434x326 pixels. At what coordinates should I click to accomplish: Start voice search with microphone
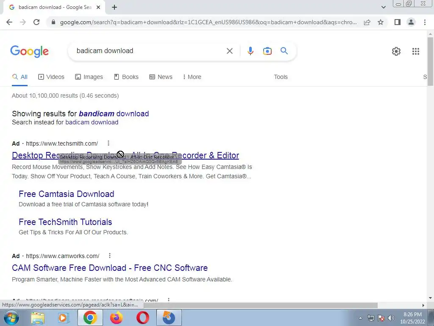pyautogui.click(x=250, y=51)
